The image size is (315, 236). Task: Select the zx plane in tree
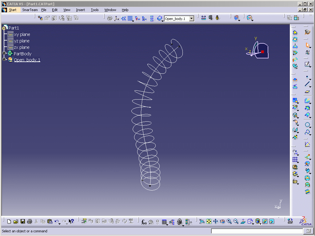22,47
